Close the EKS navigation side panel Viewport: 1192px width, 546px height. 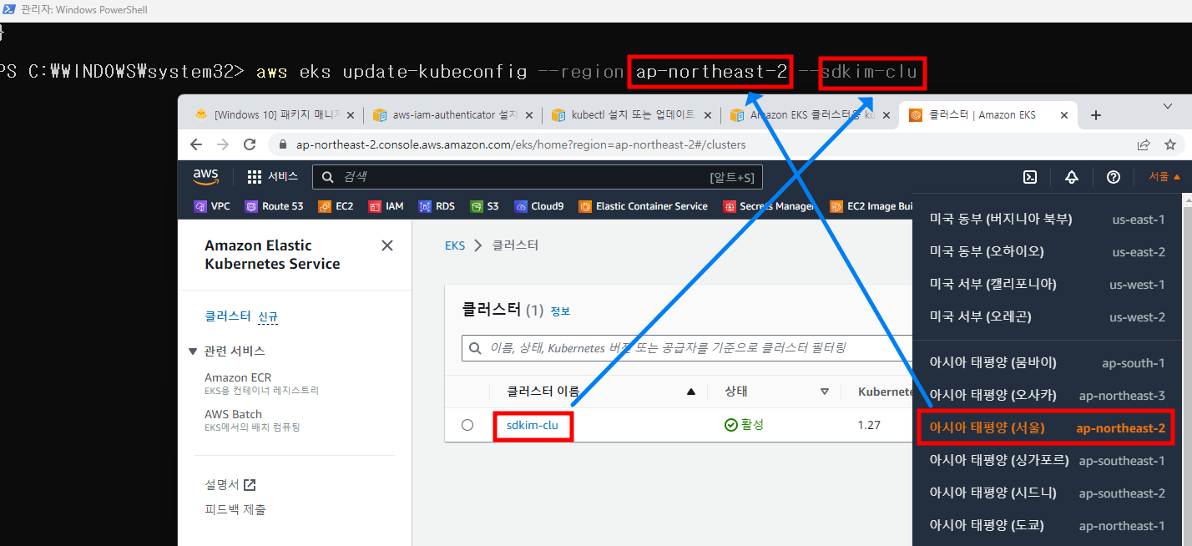(x=386, y=245)
